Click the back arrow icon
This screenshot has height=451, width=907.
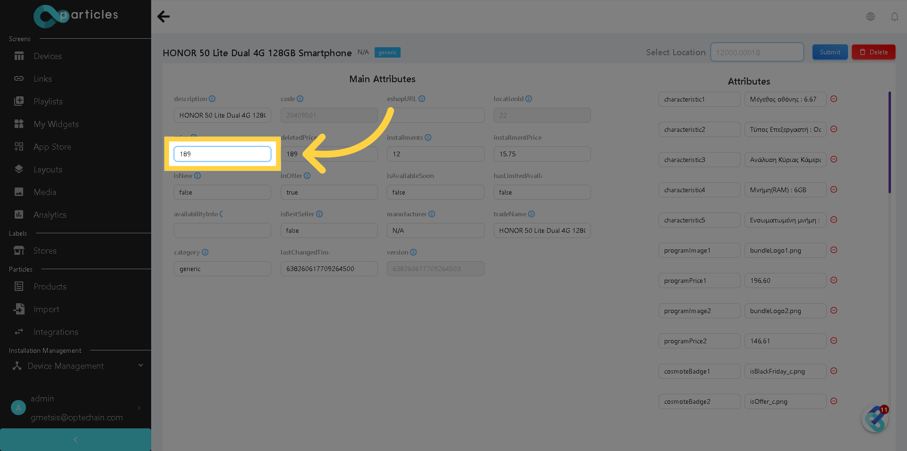click(163, 17)
